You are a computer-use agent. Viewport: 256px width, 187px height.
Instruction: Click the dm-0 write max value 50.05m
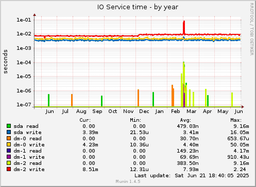[240, 145]
